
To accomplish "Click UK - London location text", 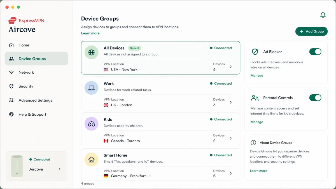I will point(122,105).
